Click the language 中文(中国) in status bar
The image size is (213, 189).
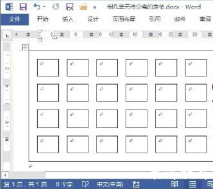(110, 184)
